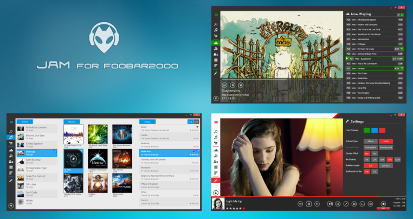Pick the green color scheme swatch

pos(367,130)
